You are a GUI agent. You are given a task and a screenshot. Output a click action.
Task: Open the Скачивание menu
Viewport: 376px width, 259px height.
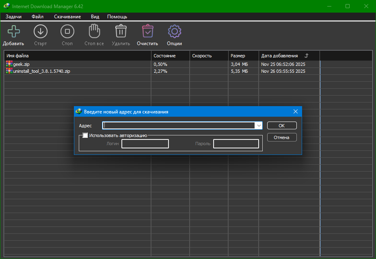tap(67, 17)
